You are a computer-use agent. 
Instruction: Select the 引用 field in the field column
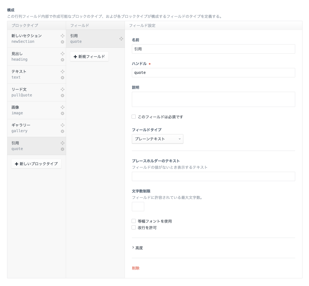pyautogui.click(x=88, y=38)
